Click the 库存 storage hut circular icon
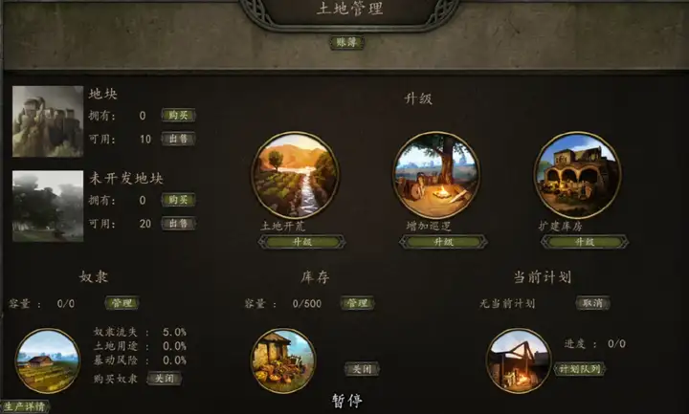This screenshot has width=689, height=414. click(x=283, y=360)
